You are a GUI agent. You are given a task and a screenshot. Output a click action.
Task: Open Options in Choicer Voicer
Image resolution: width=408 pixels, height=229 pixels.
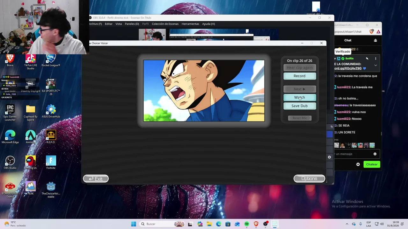point(309,178)
